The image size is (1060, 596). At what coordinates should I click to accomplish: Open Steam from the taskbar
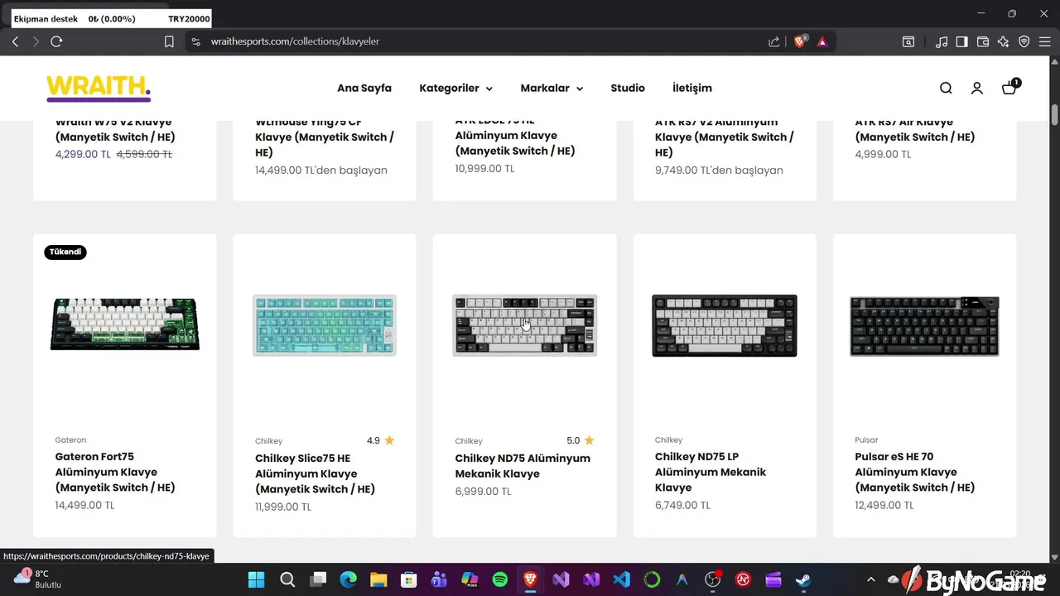tap(803, 579)
